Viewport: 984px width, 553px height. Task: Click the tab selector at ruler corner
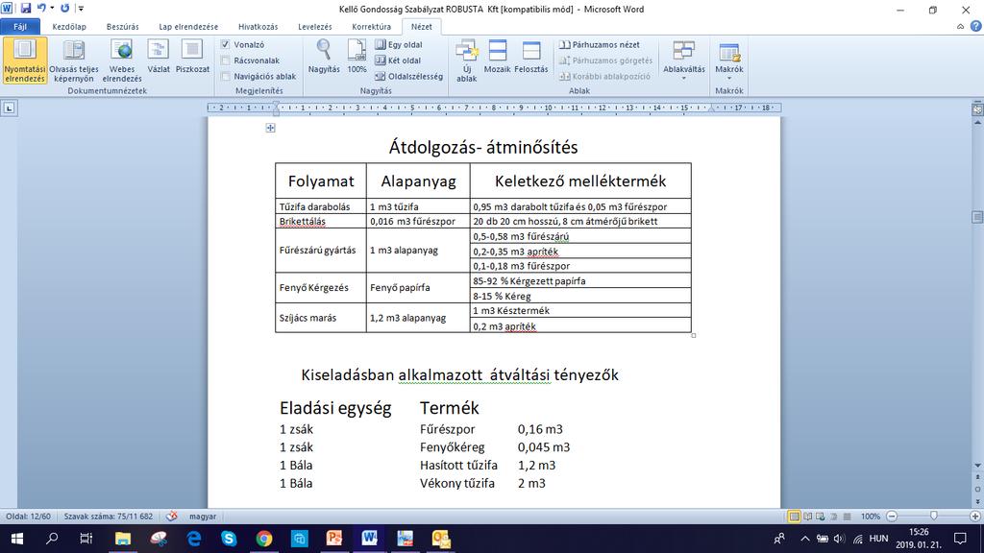coord(9,108)
